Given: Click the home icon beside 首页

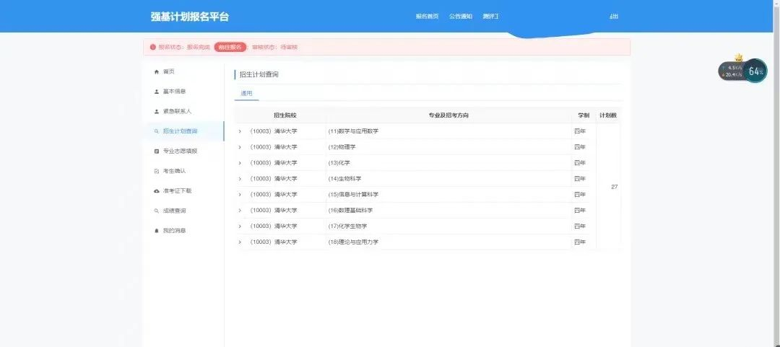Looking at the screenshot, I should [157, 71].
